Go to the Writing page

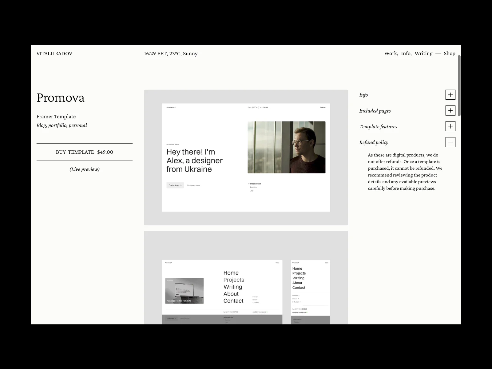point(423,54)
